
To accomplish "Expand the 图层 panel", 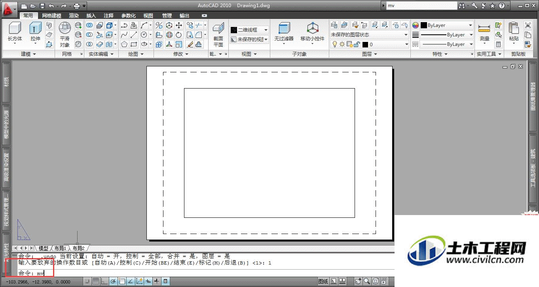I will tap(370, 54).
